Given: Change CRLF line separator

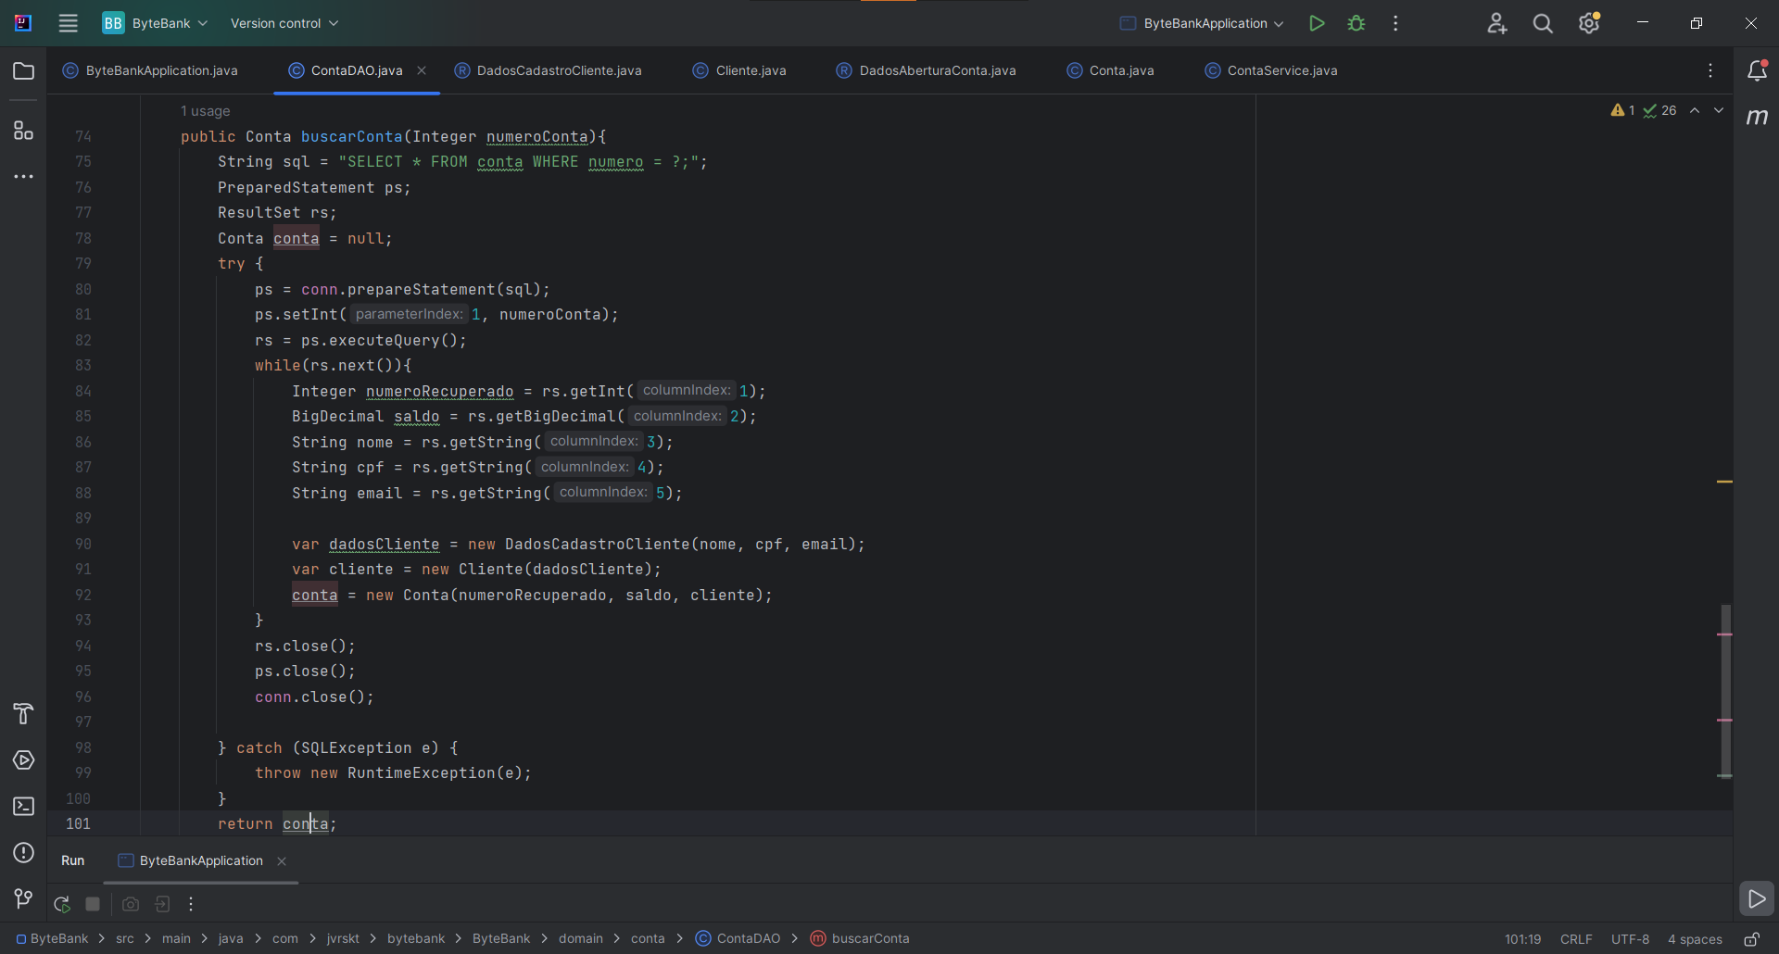Looking at the screenshot, I should point(1576,939).
